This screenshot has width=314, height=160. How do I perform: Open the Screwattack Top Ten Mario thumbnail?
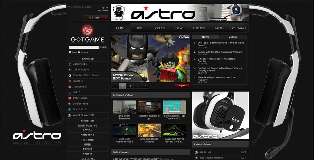(x=174, y=107)
